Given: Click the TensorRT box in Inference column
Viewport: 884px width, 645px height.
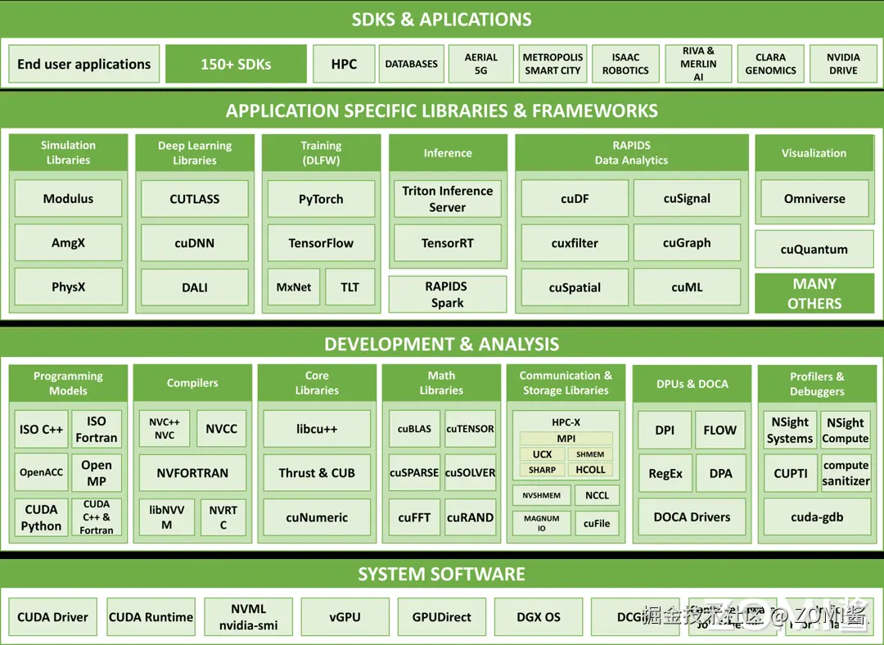Looking at the screenshot, I should [x=448, y=242].
